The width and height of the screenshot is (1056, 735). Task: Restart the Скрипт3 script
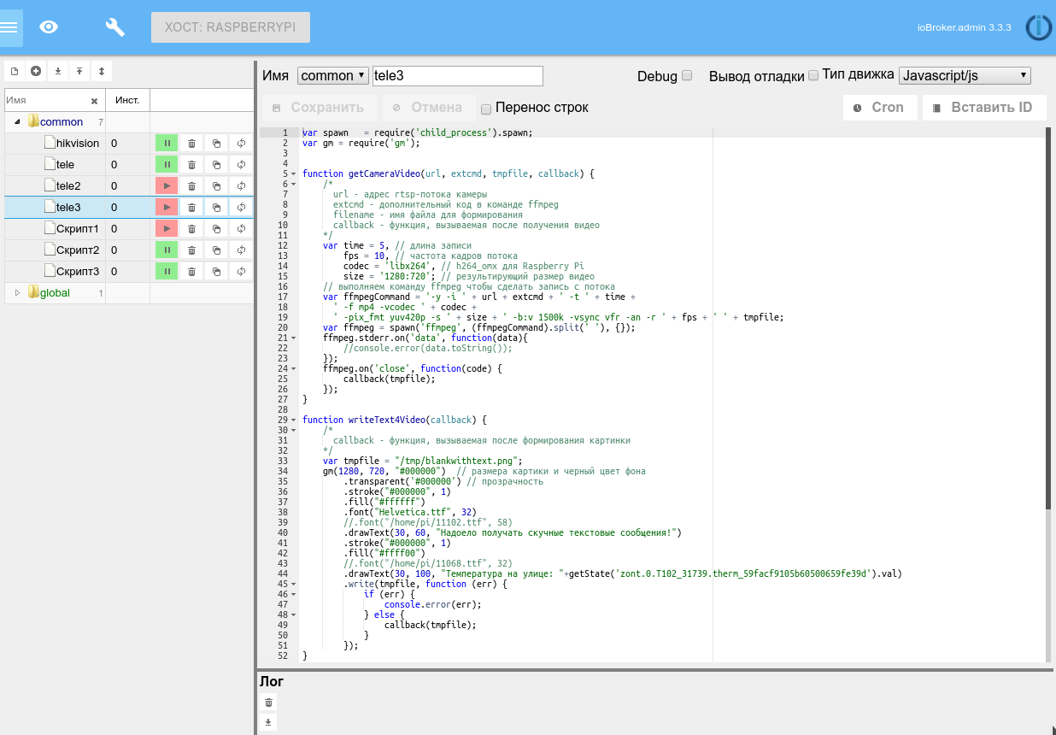(242, 272)
